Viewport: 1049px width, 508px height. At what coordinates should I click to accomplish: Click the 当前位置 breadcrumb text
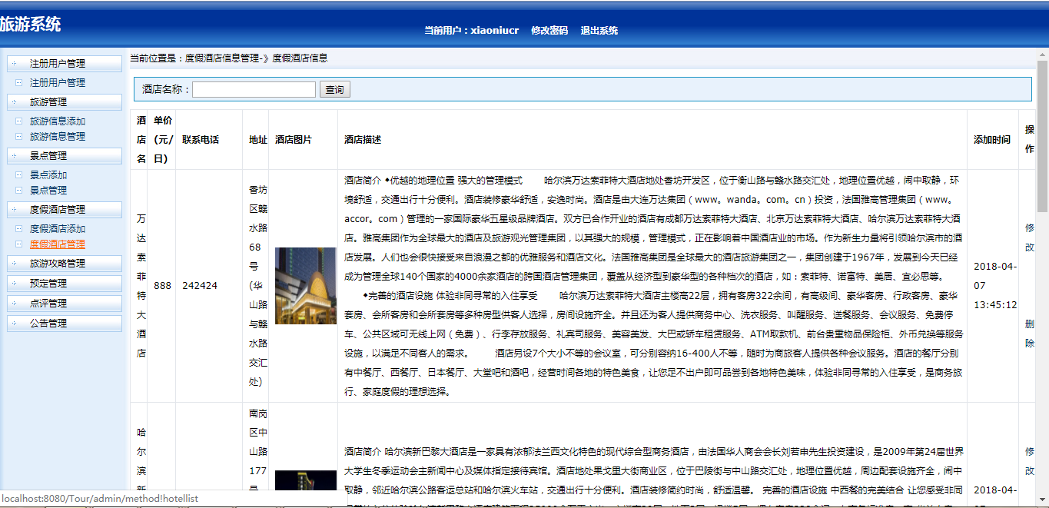pos(229,58)
